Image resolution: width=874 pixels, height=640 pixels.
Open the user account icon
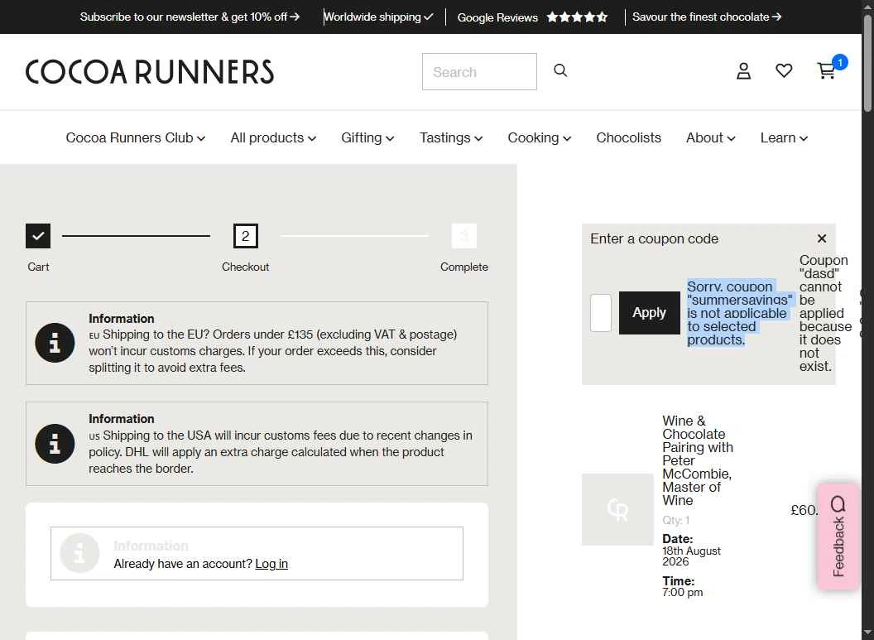click(x=743, y=71)
